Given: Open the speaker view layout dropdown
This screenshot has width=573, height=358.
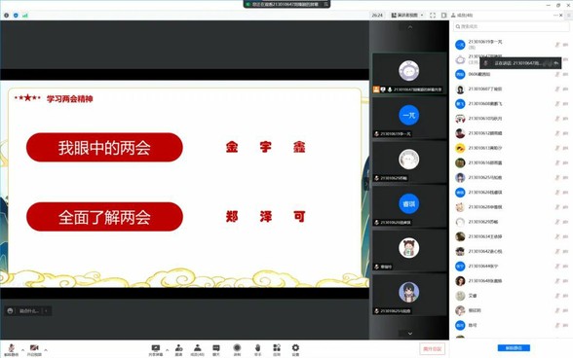Looking at the screenshot, I should click(x=407, y=15).
